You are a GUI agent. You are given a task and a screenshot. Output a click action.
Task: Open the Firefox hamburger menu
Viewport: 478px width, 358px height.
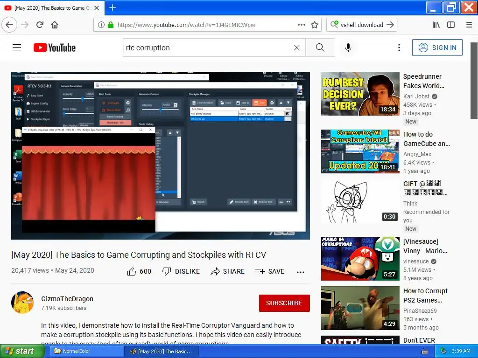469,25
